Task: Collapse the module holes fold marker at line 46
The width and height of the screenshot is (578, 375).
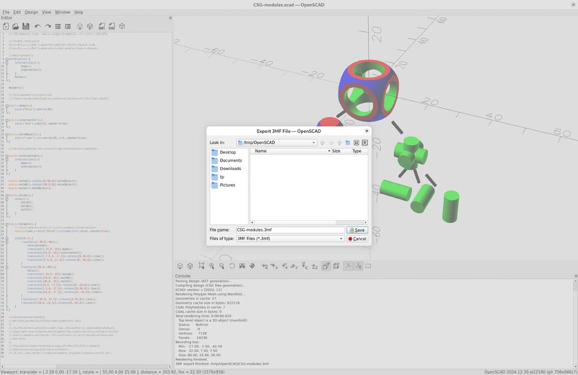Action: [6, 195]
